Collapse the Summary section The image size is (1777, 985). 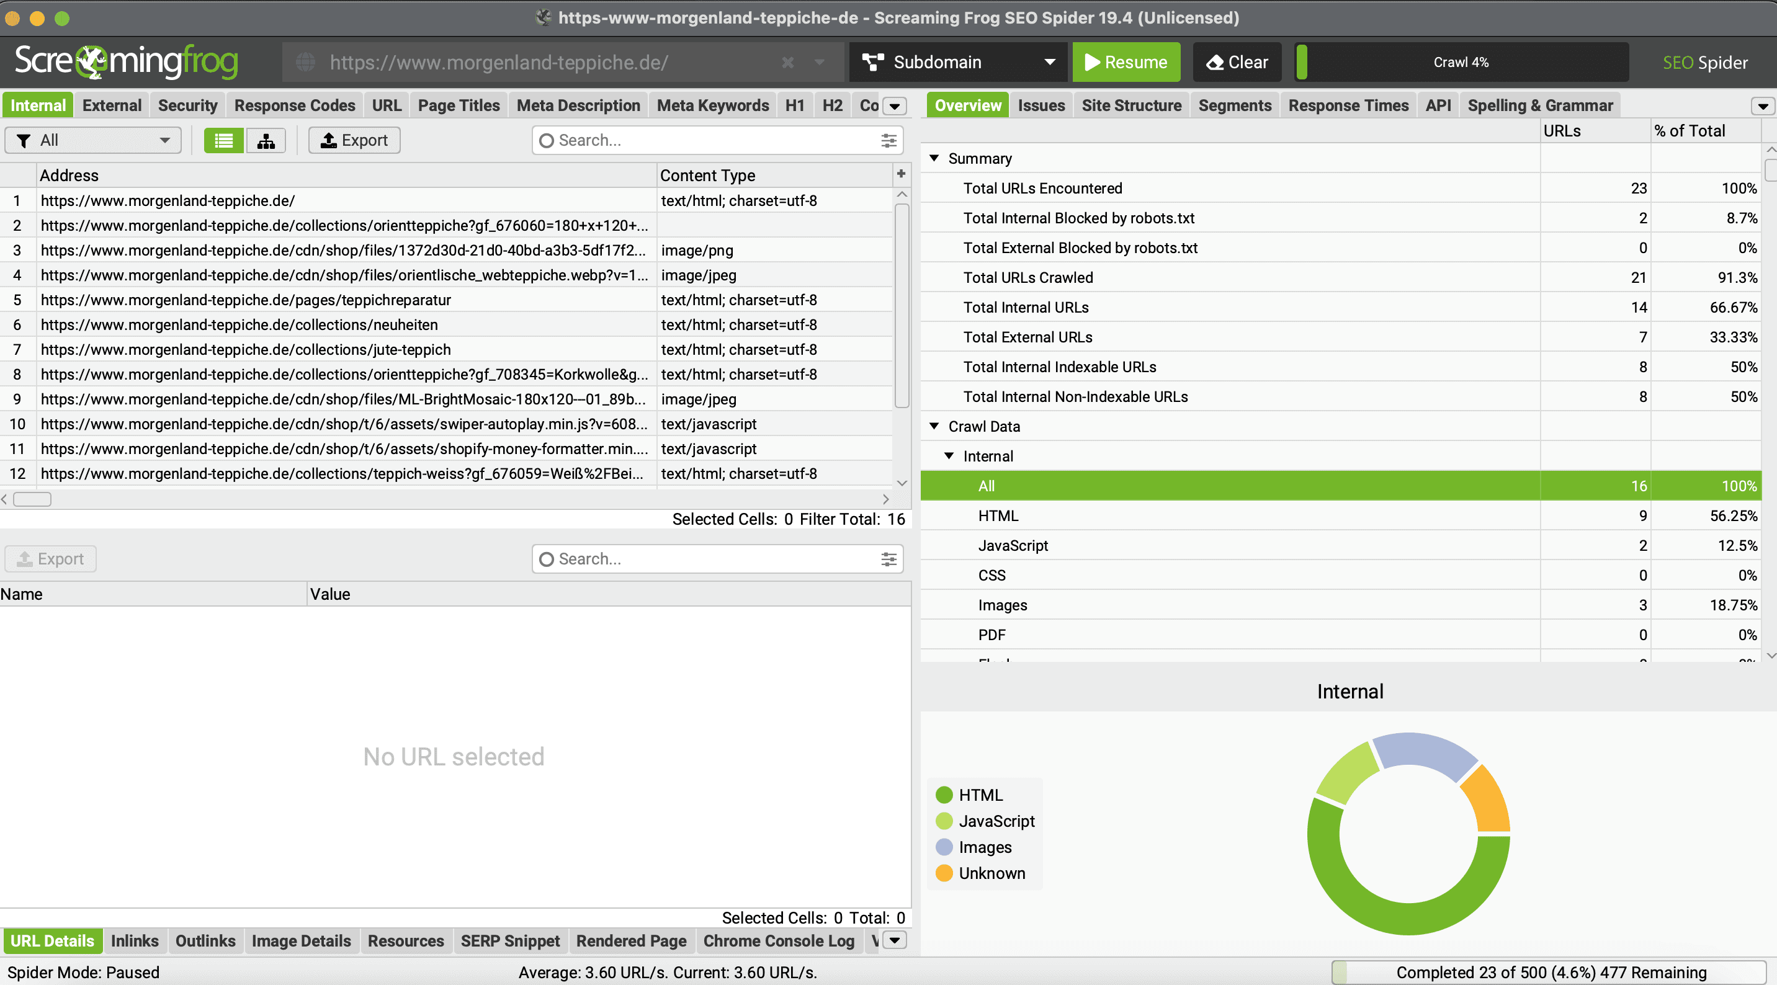click(x=934, y=158)
